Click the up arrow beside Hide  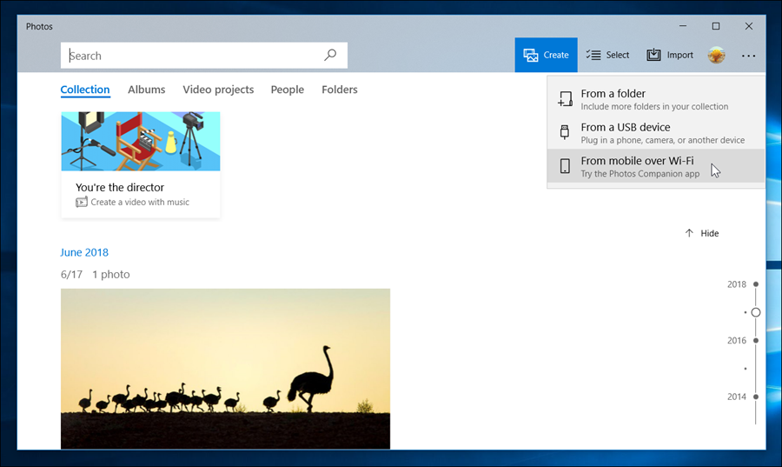pos(689,233)
